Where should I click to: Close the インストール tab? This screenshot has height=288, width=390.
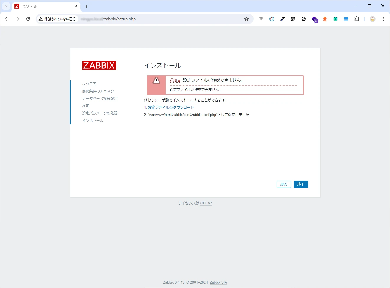76,6
